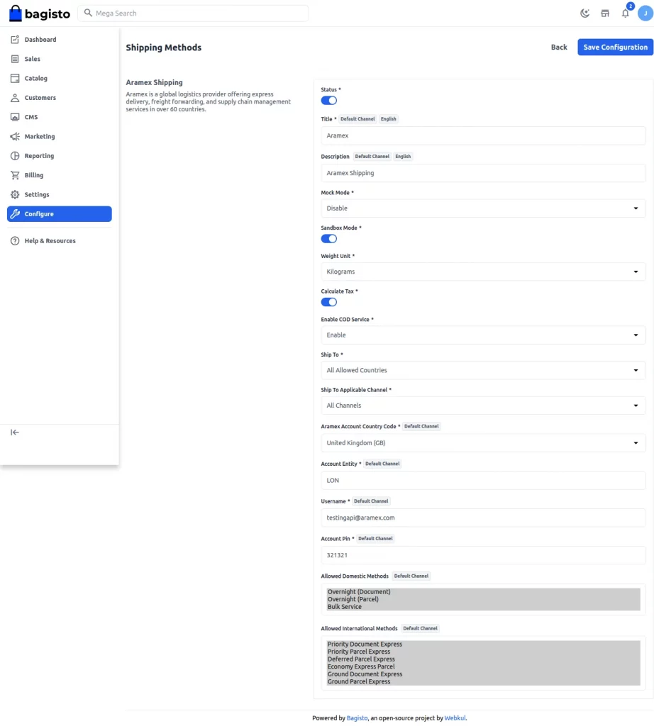Click the Catalog sidebar icon

click(15, 78)
